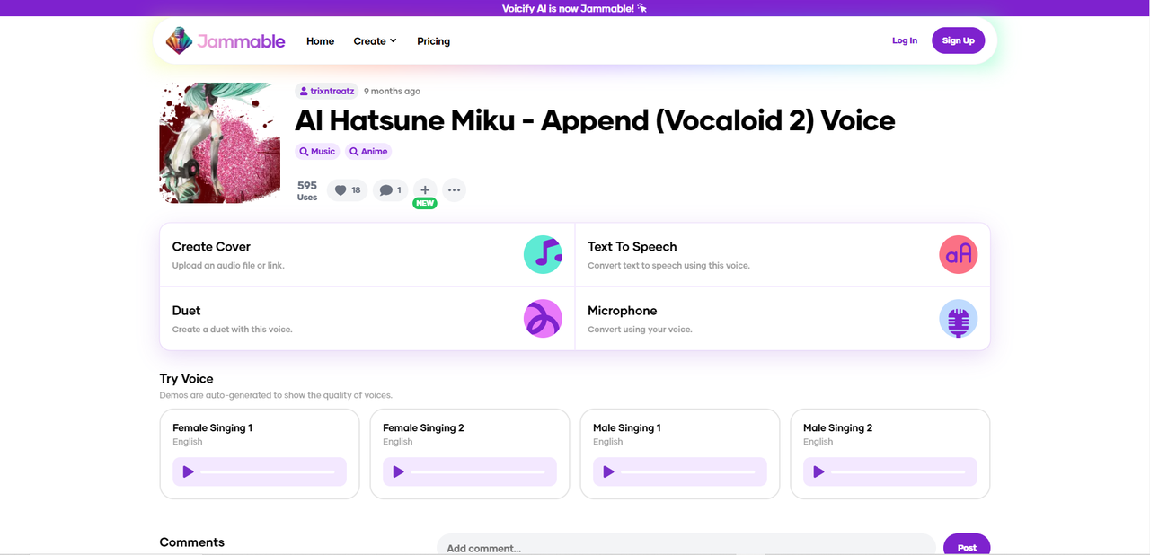Image resolution: width=1150 pixels, height=555 pixels.
Task: Open the Hatsune Miku voice cover image
Action: 219,143
